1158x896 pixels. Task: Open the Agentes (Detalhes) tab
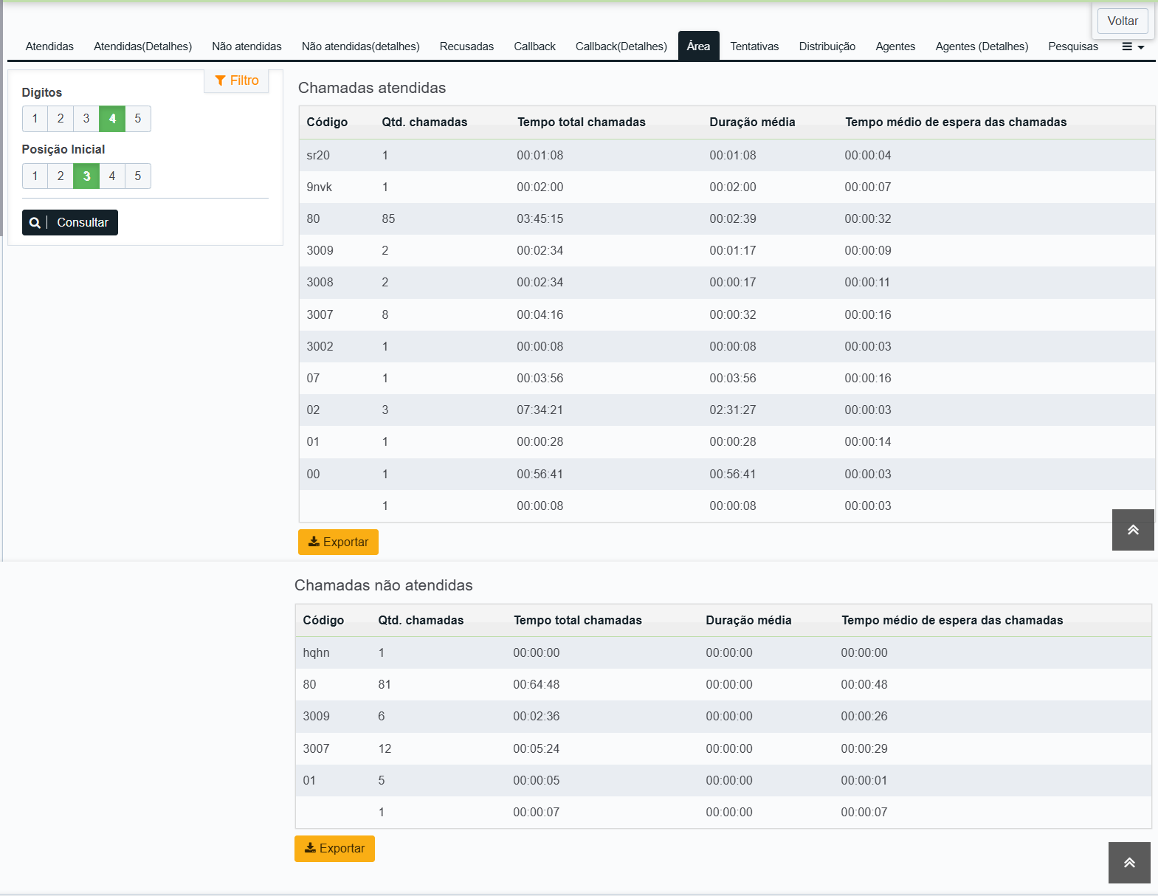[982, 46]
